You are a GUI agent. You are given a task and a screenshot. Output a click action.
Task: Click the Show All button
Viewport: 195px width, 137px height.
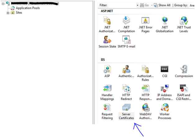pyautogui.click(x=162, y=5)
